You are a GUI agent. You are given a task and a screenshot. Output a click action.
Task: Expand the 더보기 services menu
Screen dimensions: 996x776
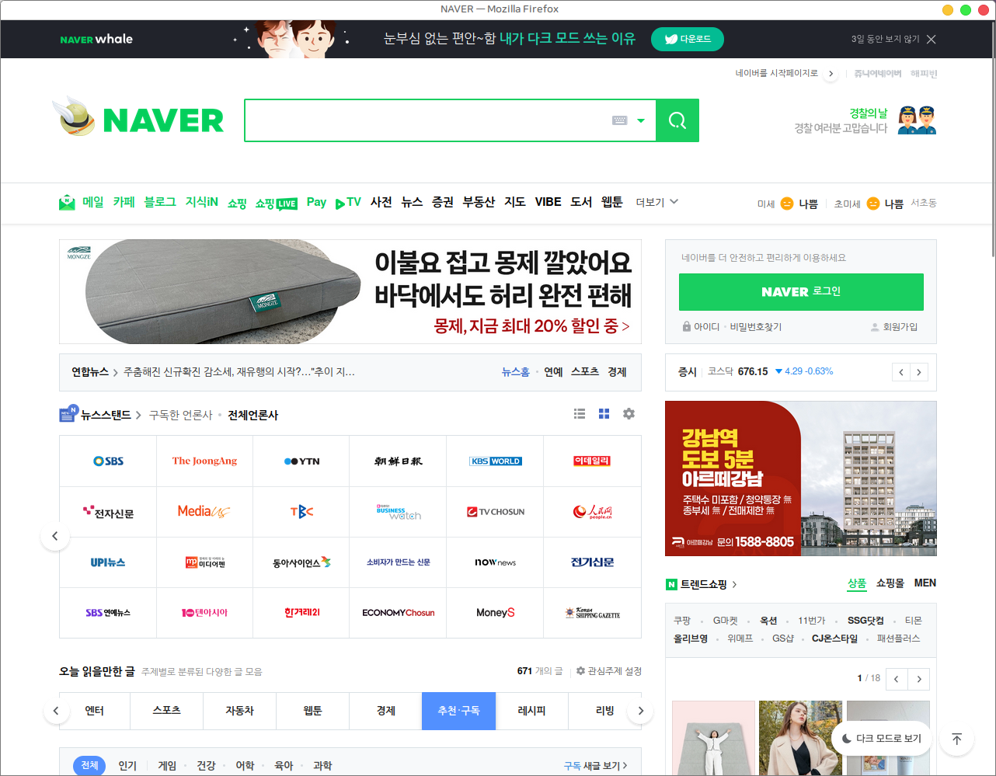tap(657, 202)
